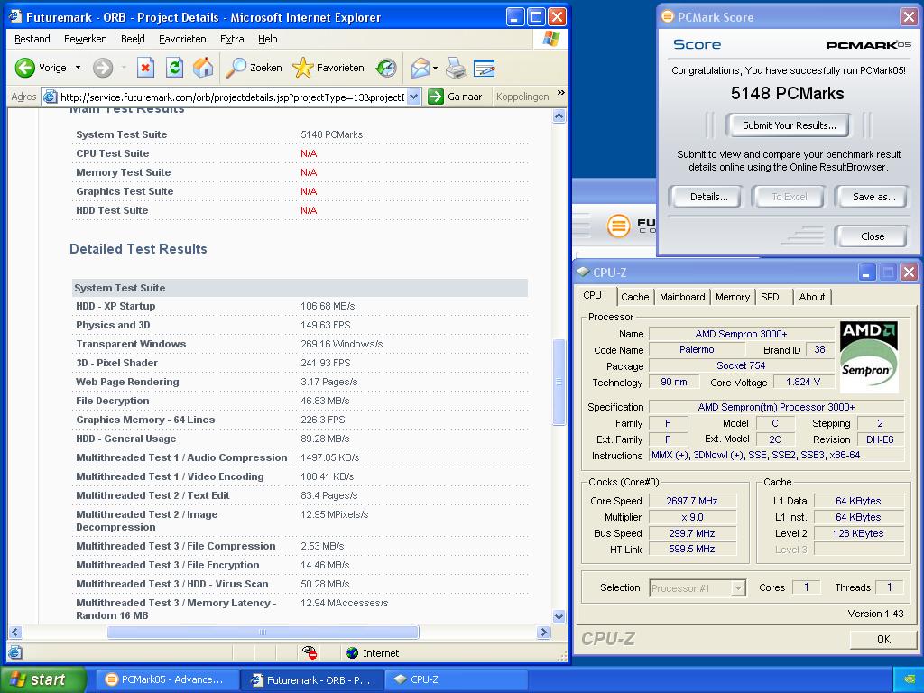The width and height of the screenshot is (924, 693).
Task: Open the Back button history dropdown arrow
Action: point(78,68)
